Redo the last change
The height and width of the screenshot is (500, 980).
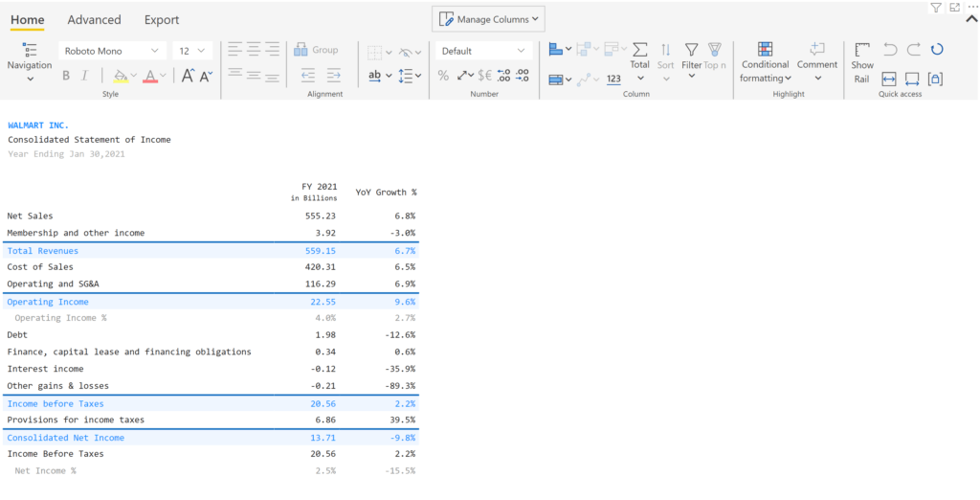(x=914, y=50)
